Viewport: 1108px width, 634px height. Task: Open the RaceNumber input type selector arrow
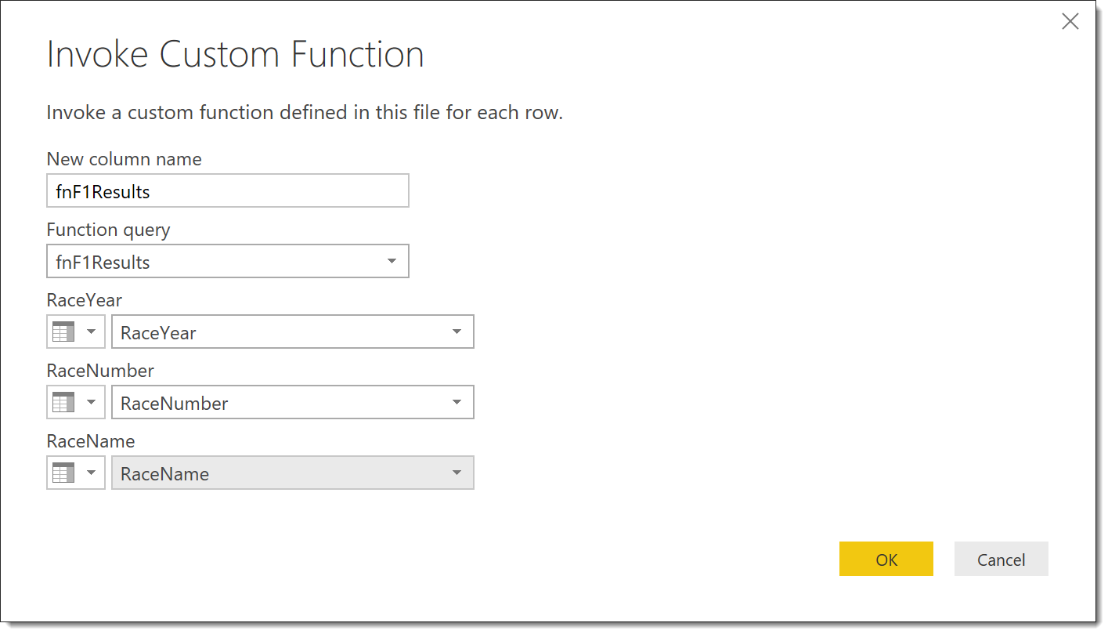coord(91,403)
